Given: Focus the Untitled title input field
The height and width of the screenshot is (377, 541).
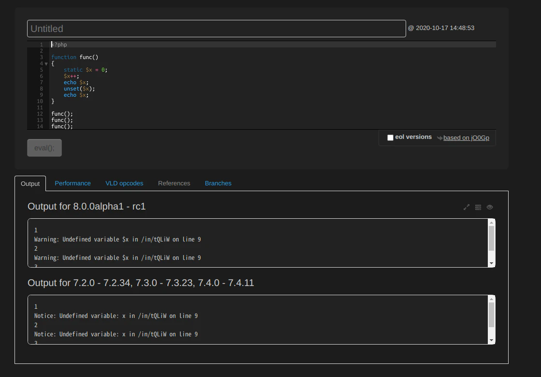Looking at the screenshot, I should pos(216,29).
